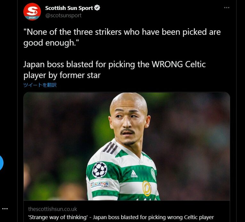Image resolution: width=245 pixels, height=222 pixels.
Task: Click the "Japan boss blasted" tweet paragraph
Action: (115, 70)
